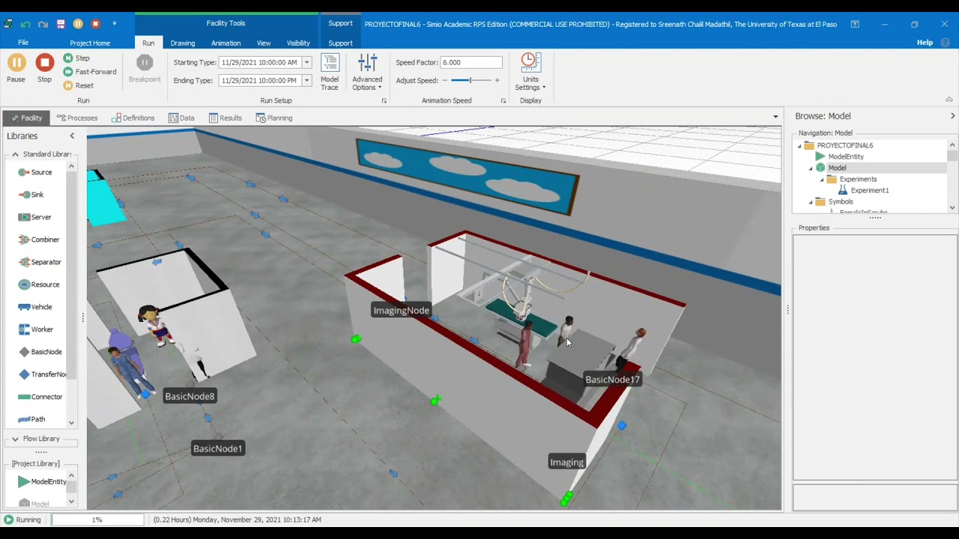Open the Animation Speed dialog launcher
Image resolution: width=959 pixels, height=539 pixels.
pos(503,100)
